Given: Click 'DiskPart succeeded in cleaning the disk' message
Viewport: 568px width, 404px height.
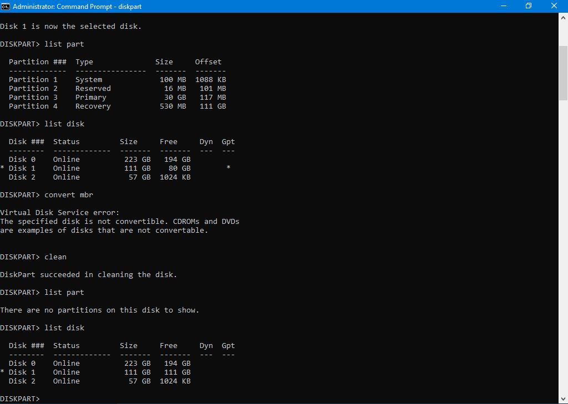Looking at the screenshot, I should click(x=88, y=274).
